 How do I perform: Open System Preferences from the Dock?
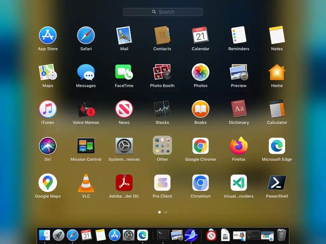pyautogui.click(x=129, y=235)
